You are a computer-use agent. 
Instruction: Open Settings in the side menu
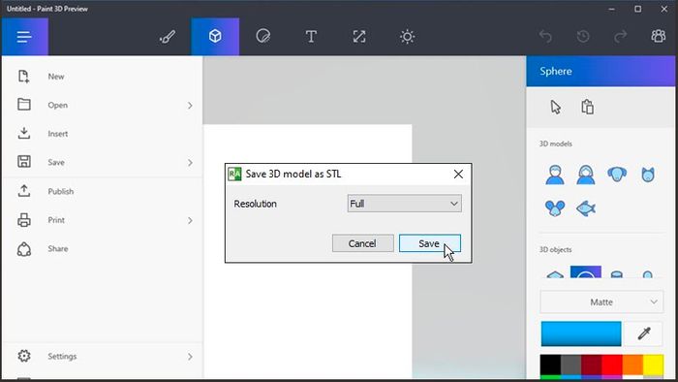[102, 357]
